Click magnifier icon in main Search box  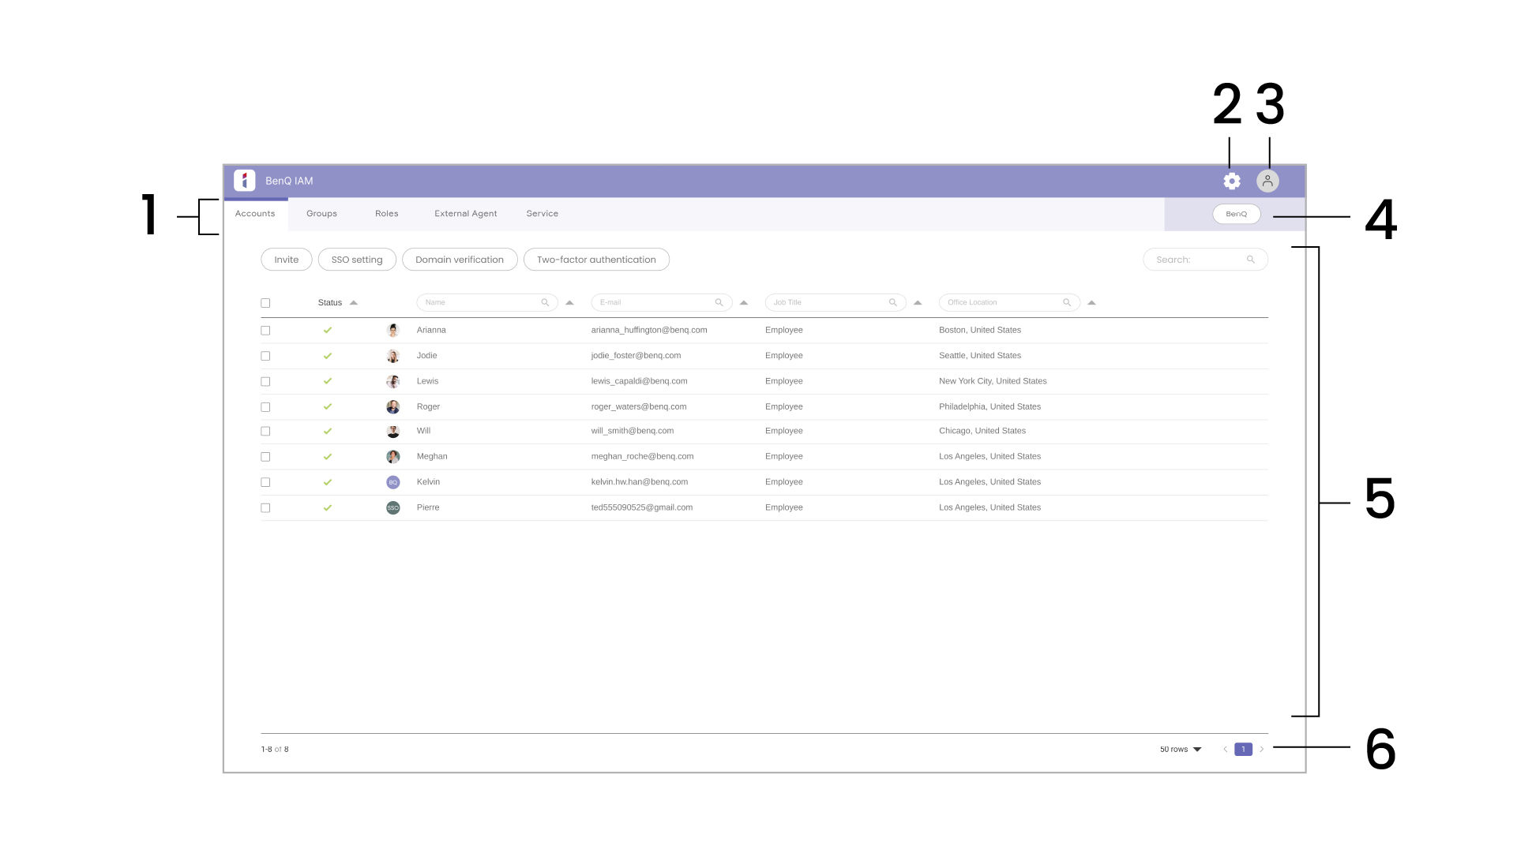click(x=1251, y=260)
